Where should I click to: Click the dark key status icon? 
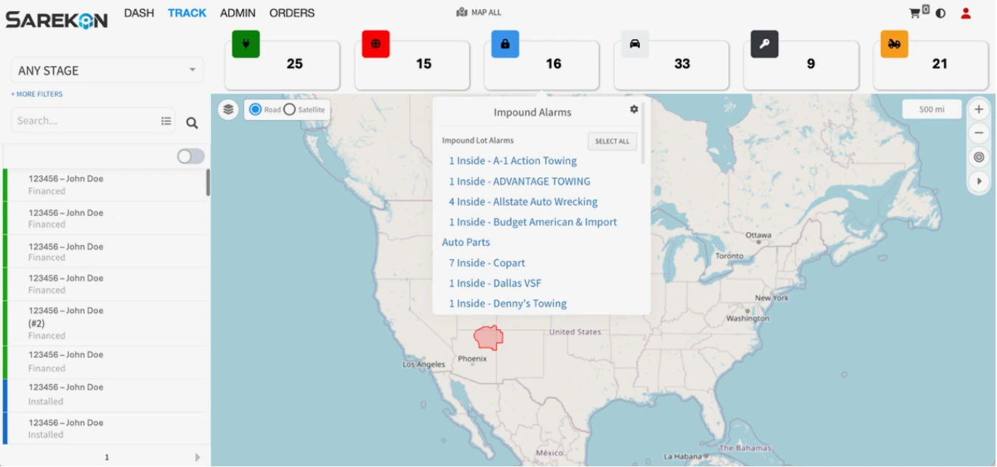[765, 44]
